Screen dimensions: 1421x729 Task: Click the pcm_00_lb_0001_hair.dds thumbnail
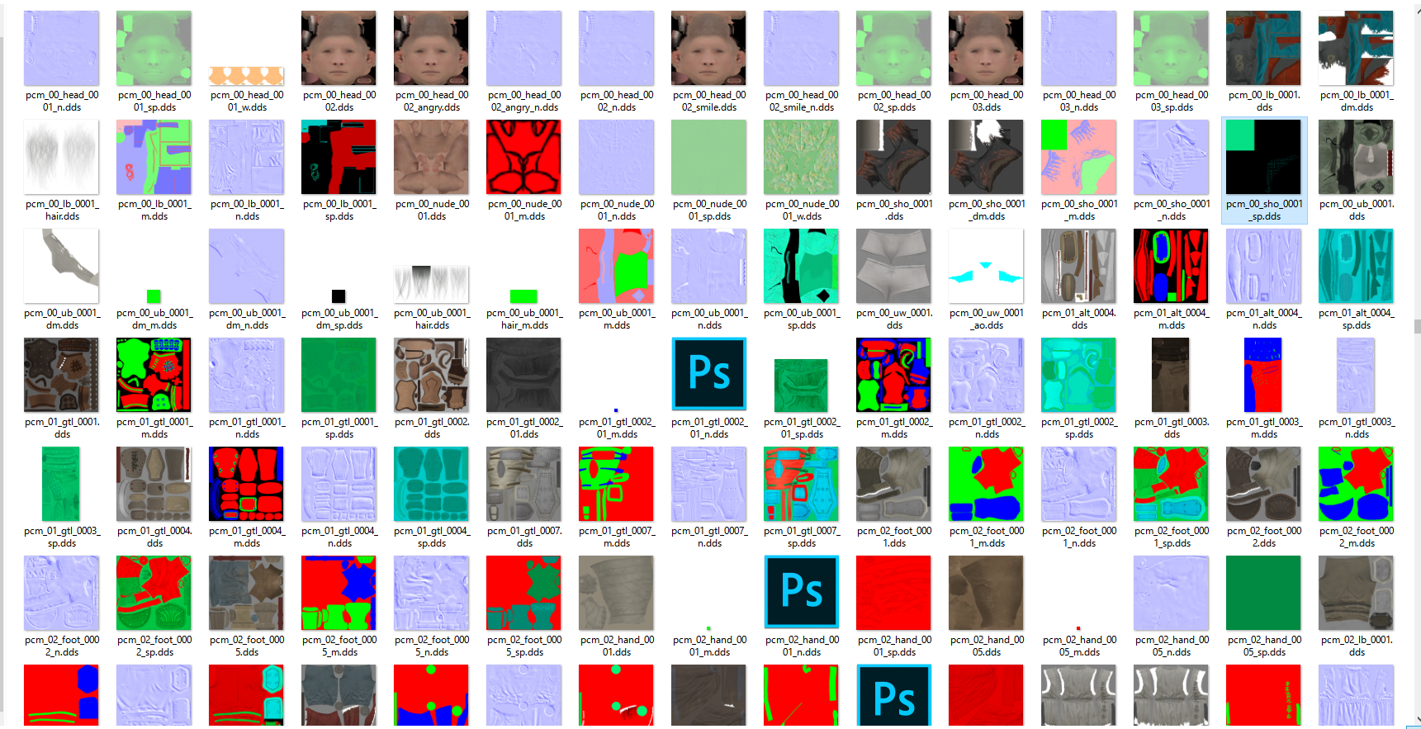click(62, 157)
